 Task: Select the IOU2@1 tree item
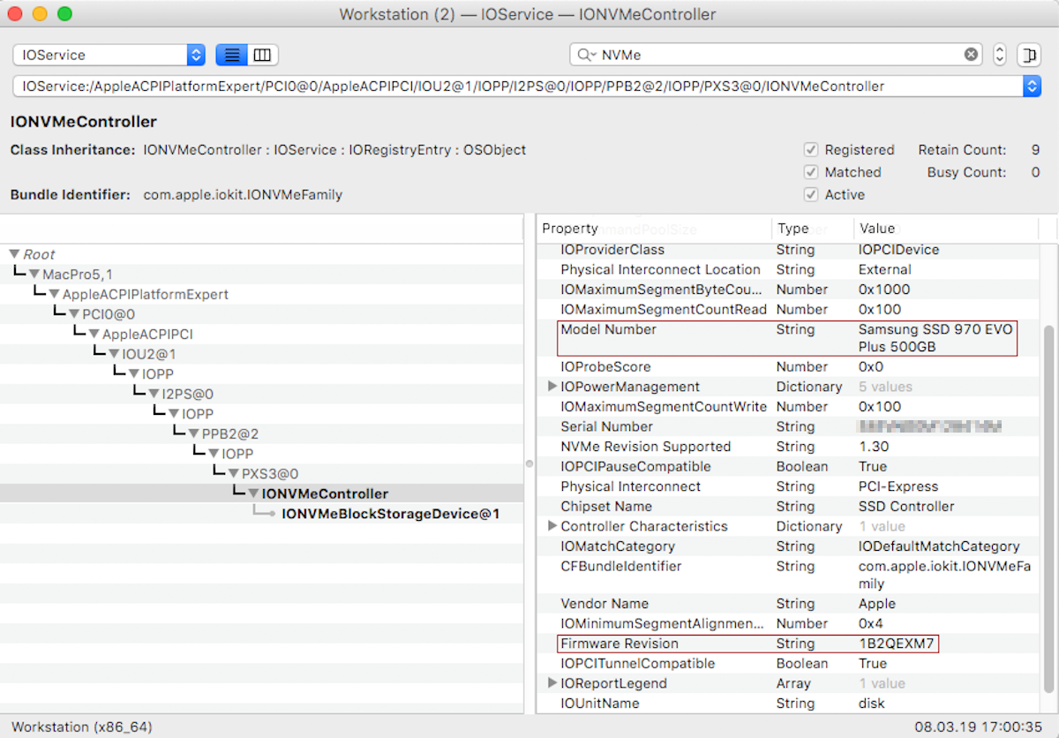pos(149,354)
